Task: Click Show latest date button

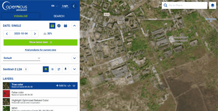Action: coord(40,42)
